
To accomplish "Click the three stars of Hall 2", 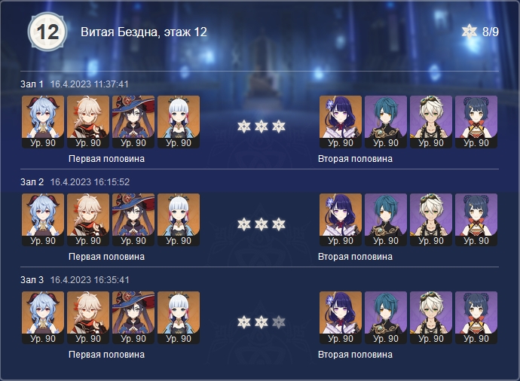I will pos(262,224).
